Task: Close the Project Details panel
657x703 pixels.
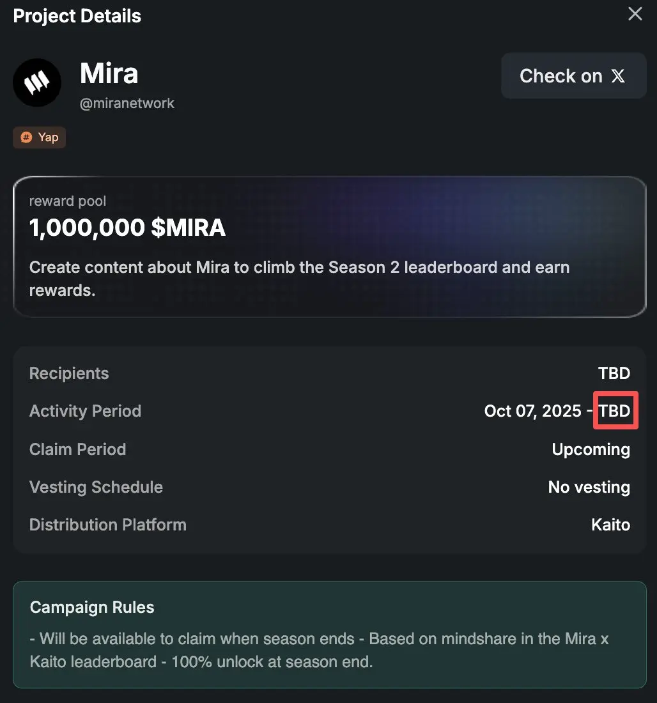Action: (x=635, y=14)
